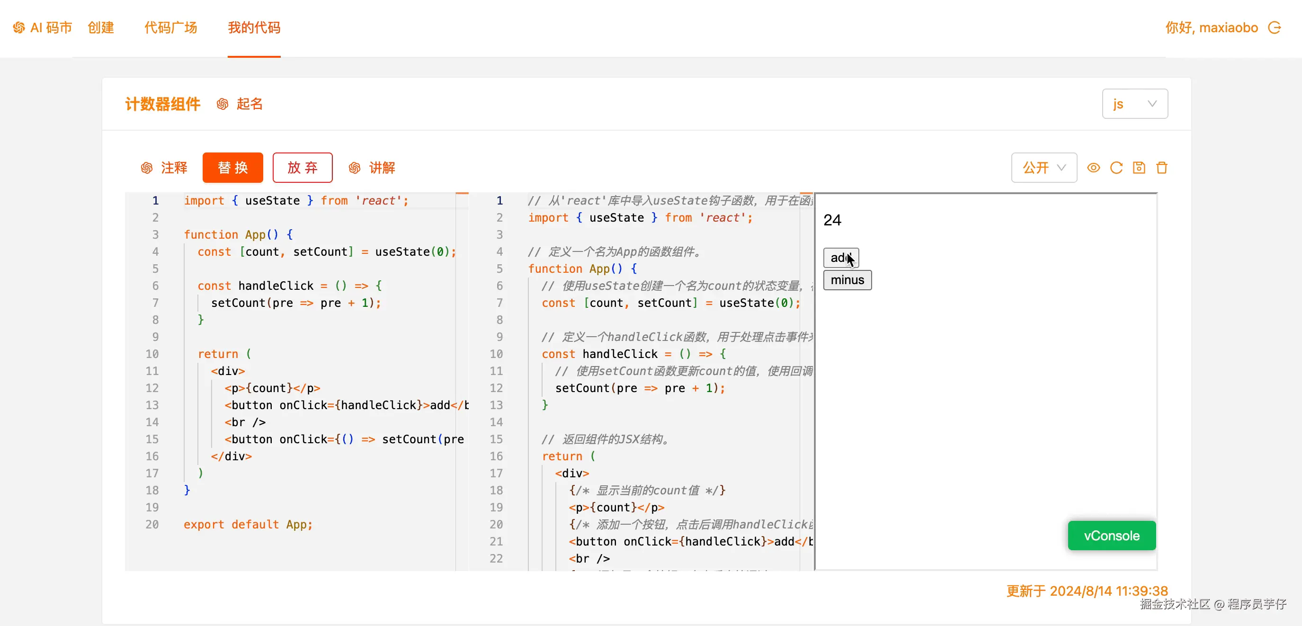
Task: Click line 7 setCount in left editor
Action: 296,303
